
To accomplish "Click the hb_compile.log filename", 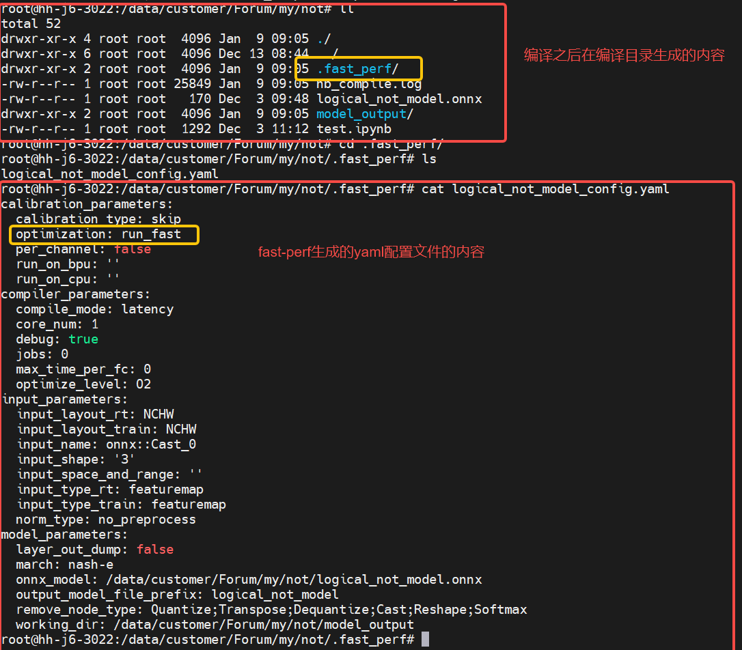I will pyautogui.click(x=369, y=84).
